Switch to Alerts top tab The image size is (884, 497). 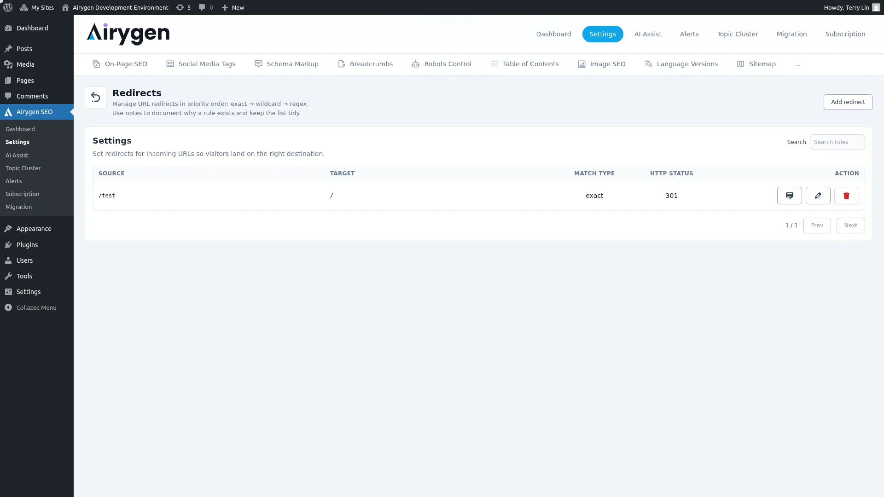(x=689, y=34)
